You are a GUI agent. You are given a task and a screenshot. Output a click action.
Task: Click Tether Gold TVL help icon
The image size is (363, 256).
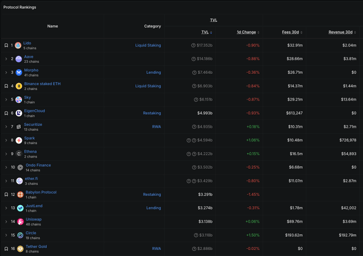[194, 249]
